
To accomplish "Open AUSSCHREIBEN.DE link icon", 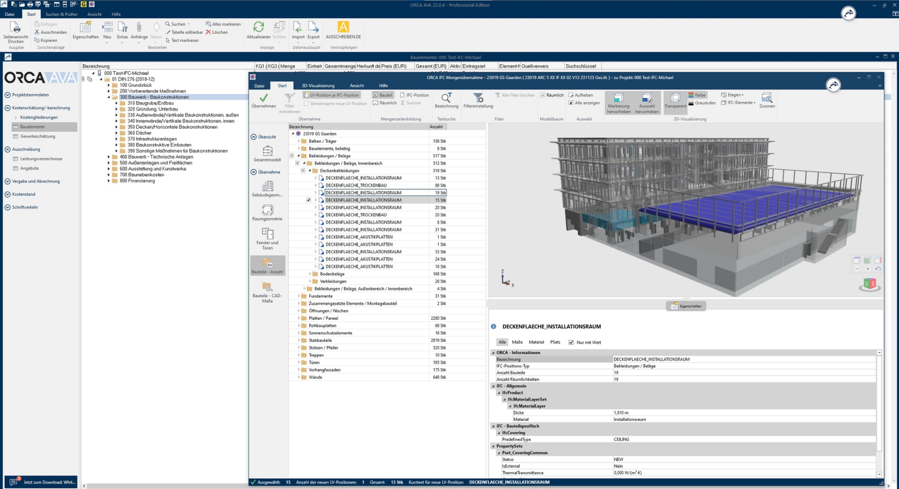I will click(343, 31).
